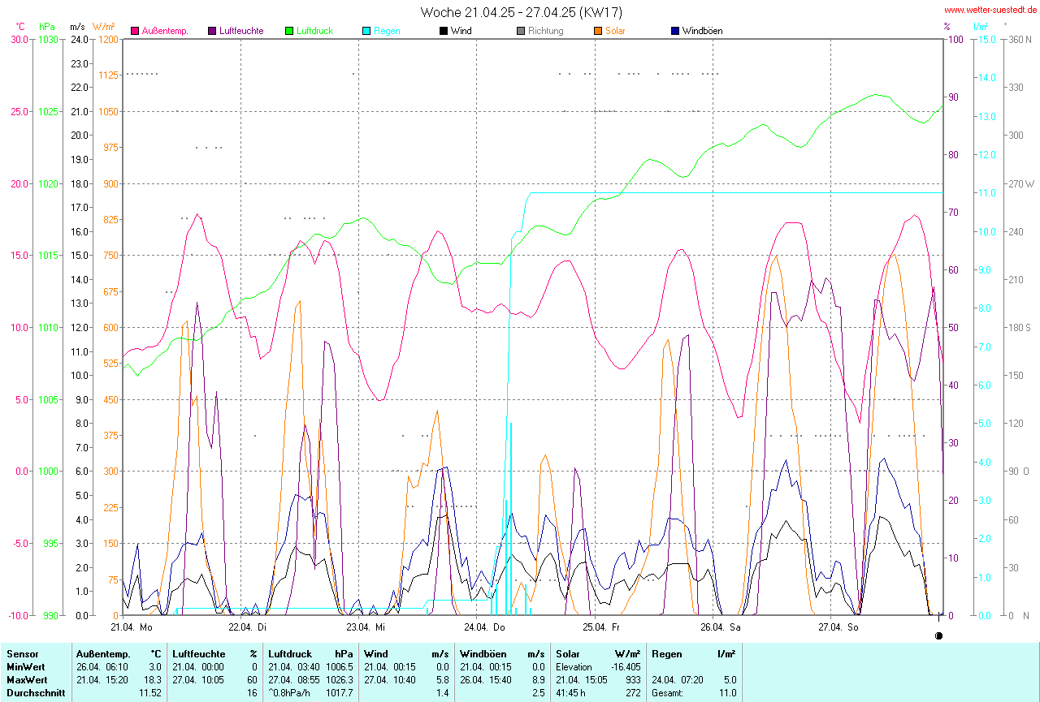This screenshot has height=702, width=1040.
Task: Click the Luftfeuchte label in the legend
Action: 241,31
